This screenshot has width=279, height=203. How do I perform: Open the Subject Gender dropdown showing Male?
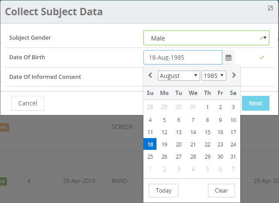click(206, 38)
